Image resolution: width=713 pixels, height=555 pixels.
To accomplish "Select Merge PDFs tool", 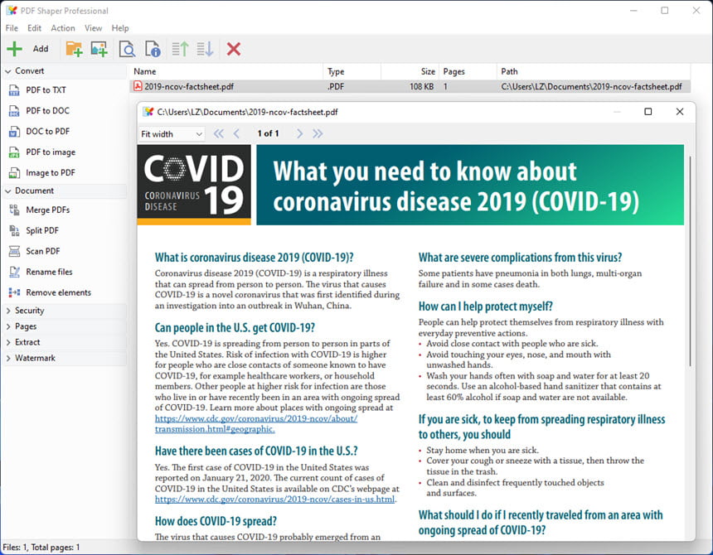I will coord(47,210).
